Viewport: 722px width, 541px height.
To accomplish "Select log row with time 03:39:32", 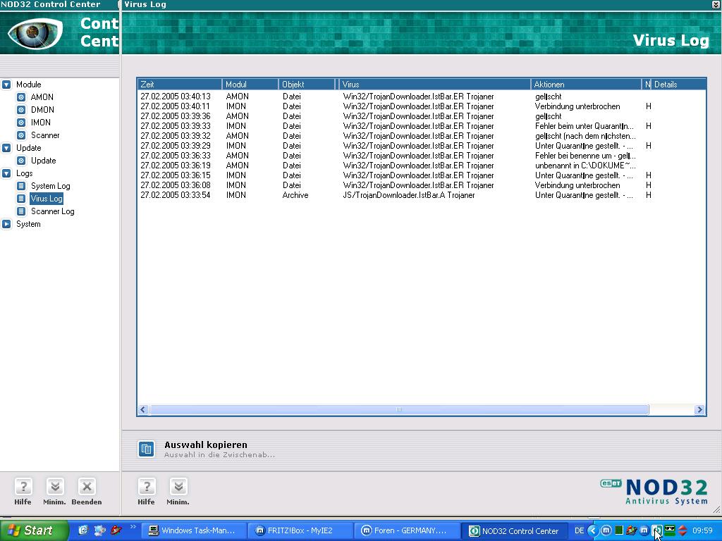I will click(422, 136).
